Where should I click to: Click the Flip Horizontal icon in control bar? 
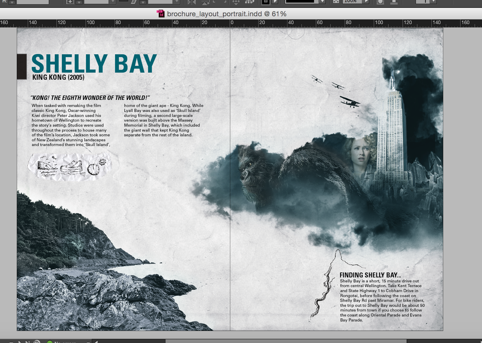click(192, 2)
